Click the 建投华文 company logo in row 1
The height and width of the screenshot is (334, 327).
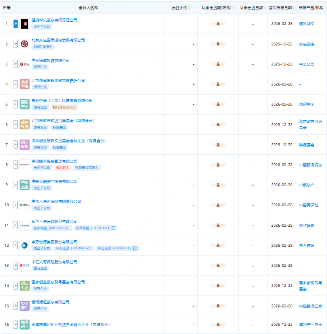point(25,24)
